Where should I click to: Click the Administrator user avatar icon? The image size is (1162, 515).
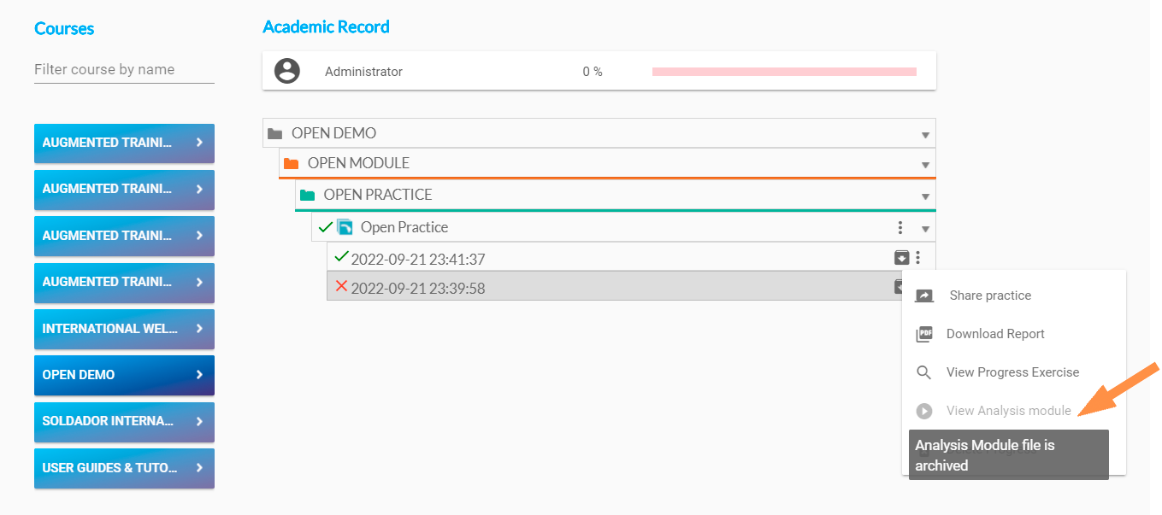(287, 71)
